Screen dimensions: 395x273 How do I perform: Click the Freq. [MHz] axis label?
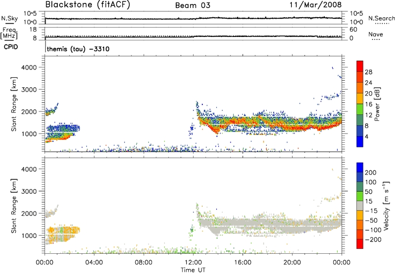9,33
